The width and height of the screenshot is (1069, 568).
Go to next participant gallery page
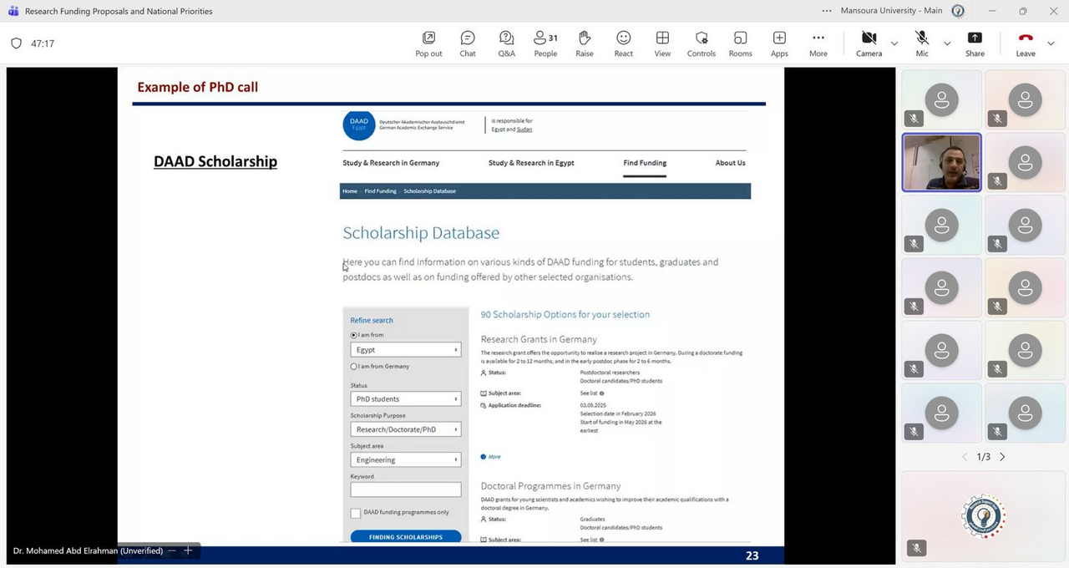click(1003, 457)
